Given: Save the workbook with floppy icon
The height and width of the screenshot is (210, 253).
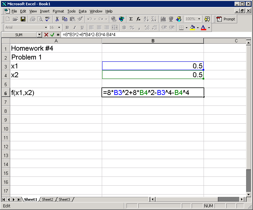Looking at the screenshot, I should pyautogui.click(x=23, y=19).
